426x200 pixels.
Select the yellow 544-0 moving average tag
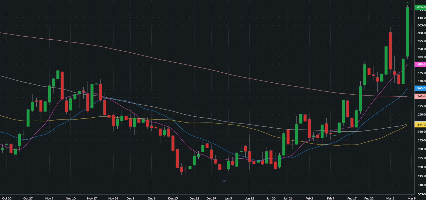point(421,125)
